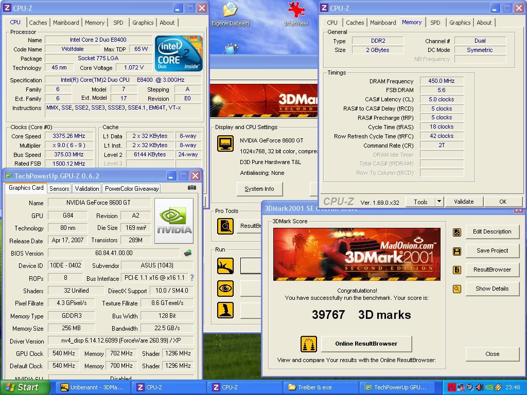Open Validation tab in GPU-Z
This screenshot has height=395, width=527.
click(86, 188)
